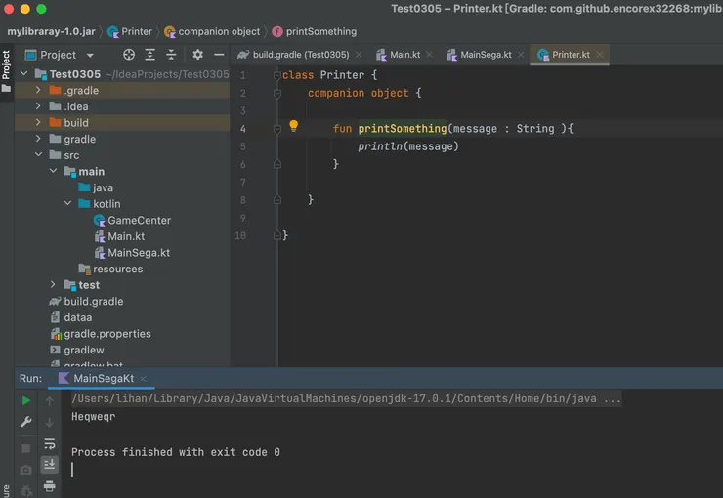Open run configuration wrench settings

pos(26,422)
